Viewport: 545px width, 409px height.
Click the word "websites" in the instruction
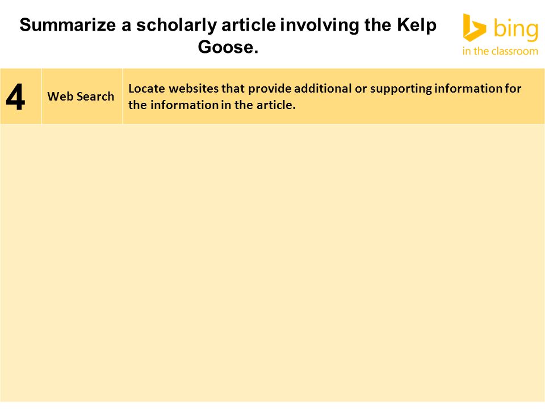pos(194,89)
